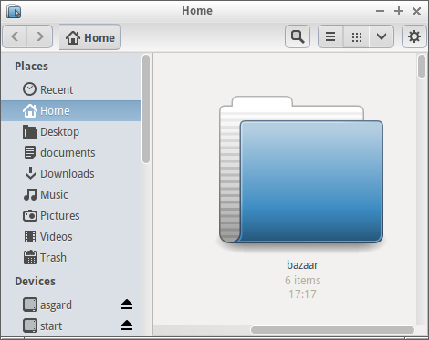Open the documents bookmark in the sidebar
429x340 pixels.
click(x=70, y=152)
